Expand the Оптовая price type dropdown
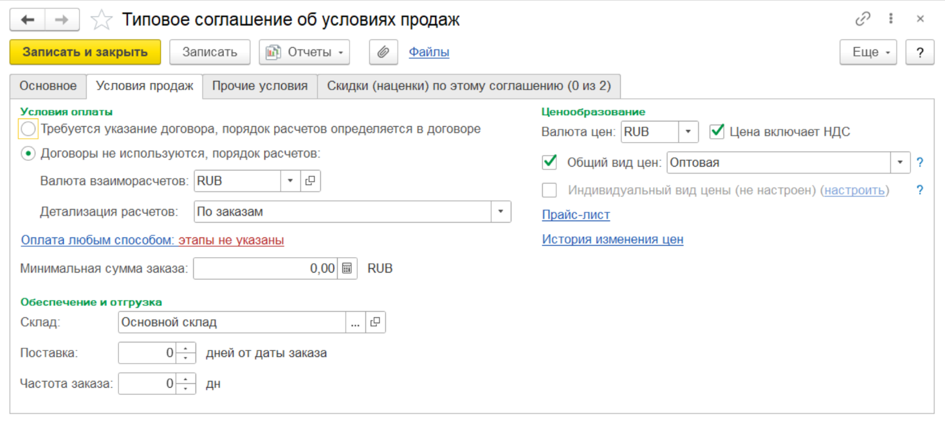 900,163
